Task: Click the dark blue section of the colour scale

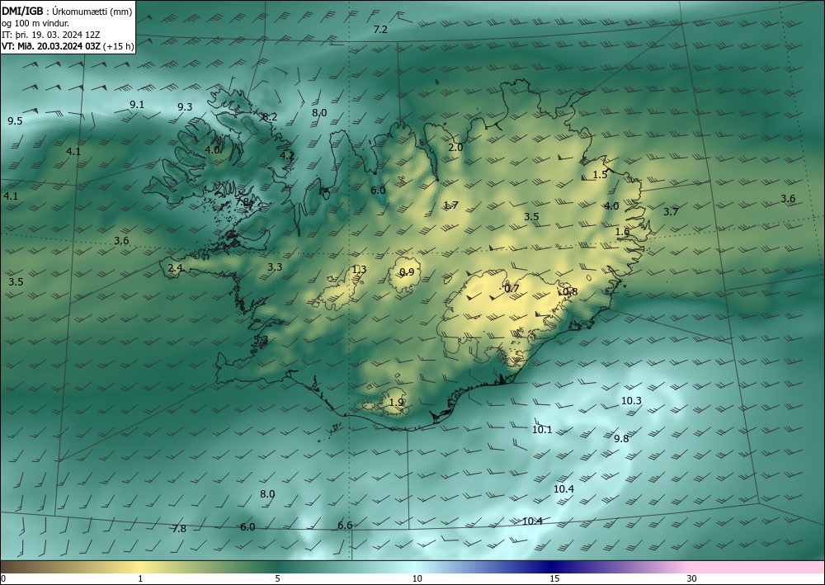Action: tap(553, 567)
